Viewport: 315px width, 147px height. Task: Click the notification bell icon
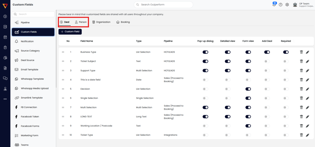tap(274, 5)
